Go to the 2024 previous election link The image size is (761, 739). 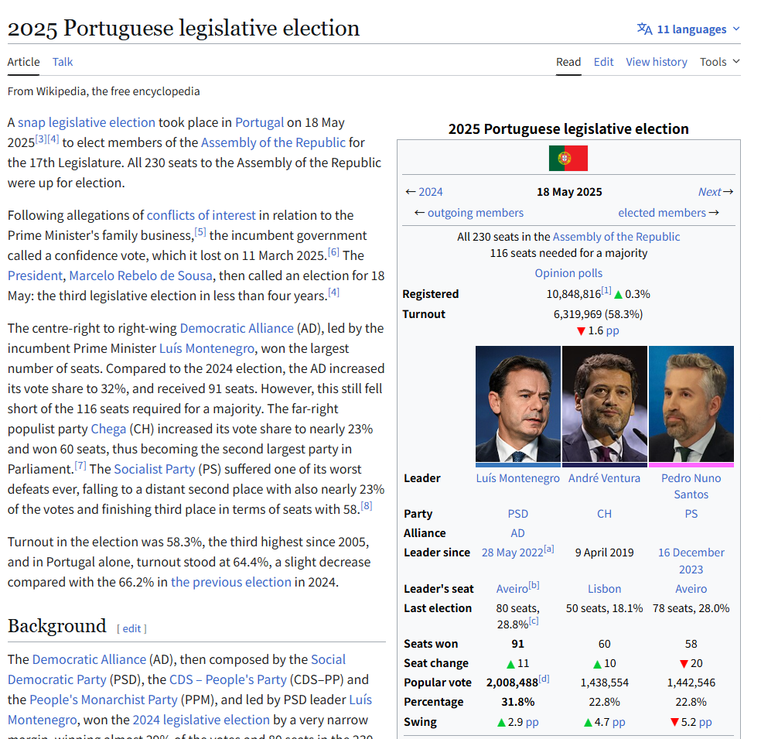[x=431, y=192]
